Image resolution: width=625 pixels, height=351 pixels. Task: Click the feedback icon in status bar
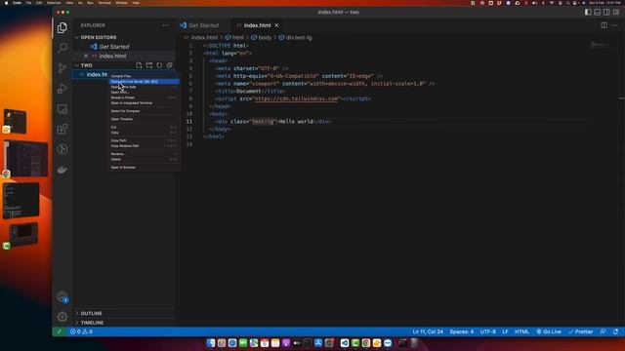click(604, 331)
